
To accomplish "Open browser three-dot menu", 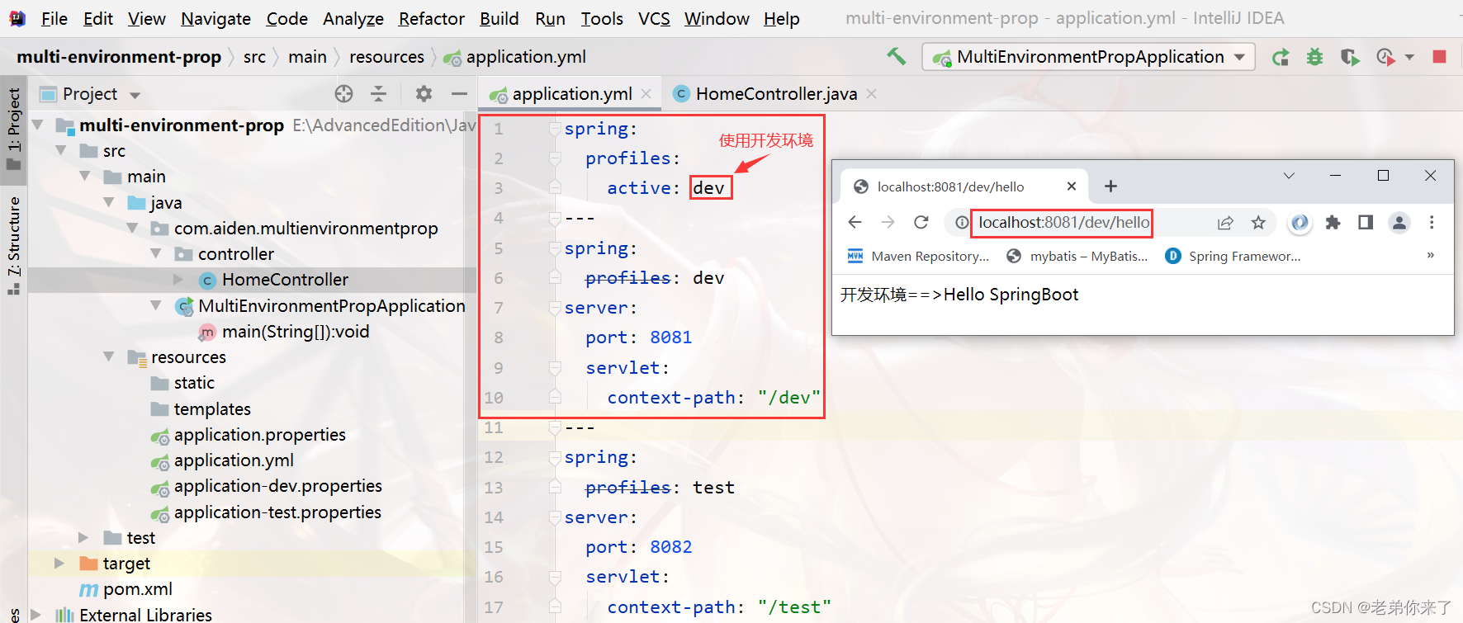I will click(x=1432, y=223).
